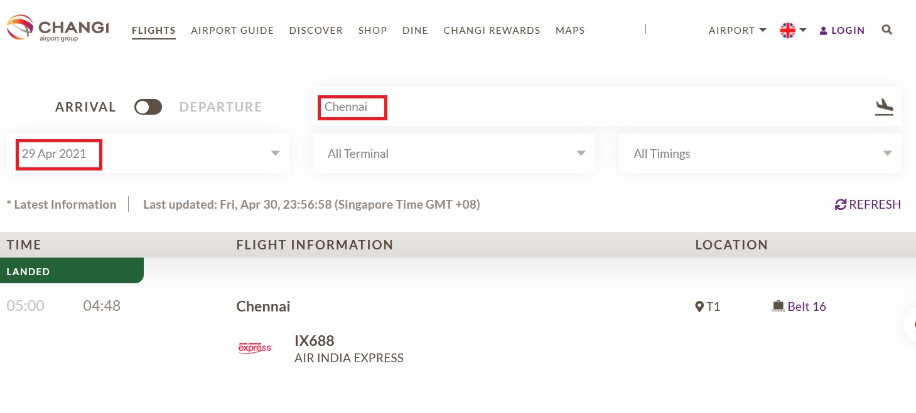Viewport: 916px width, 413px height.
Task: Click the flight number IX688
Action: 315,341
